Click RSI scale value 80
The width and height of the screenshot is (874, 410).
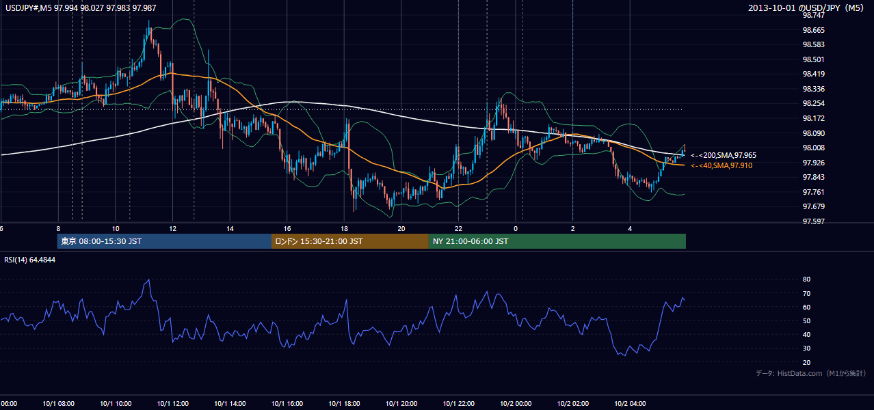[806, 279]
